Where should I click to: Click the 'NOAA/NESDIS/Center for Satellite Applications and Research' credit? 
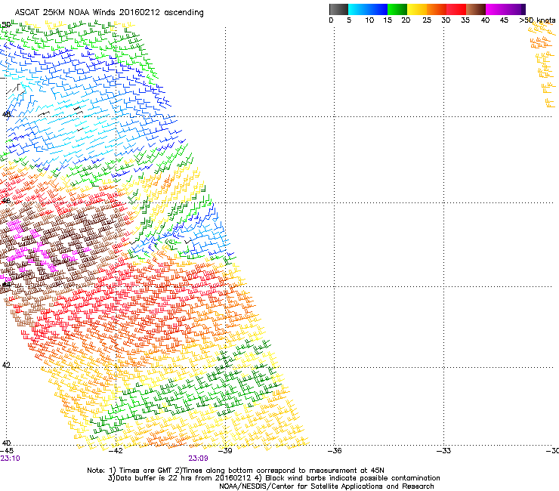pyautogui.click(x=326, y=486)
